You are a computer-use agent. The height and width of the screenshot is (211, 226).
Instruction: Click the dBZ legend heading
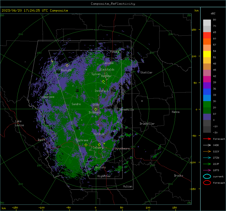point(213,13)
